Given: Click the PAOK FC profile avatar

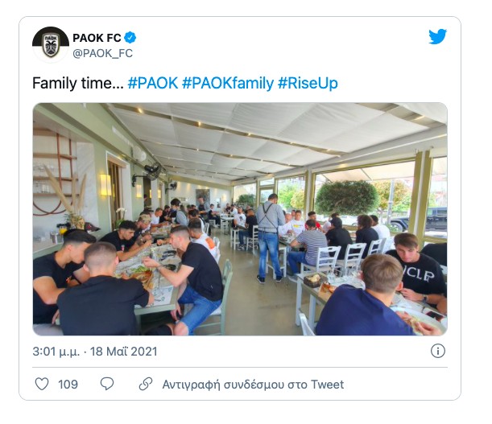Looking at the screenshot, I should 50,44.
